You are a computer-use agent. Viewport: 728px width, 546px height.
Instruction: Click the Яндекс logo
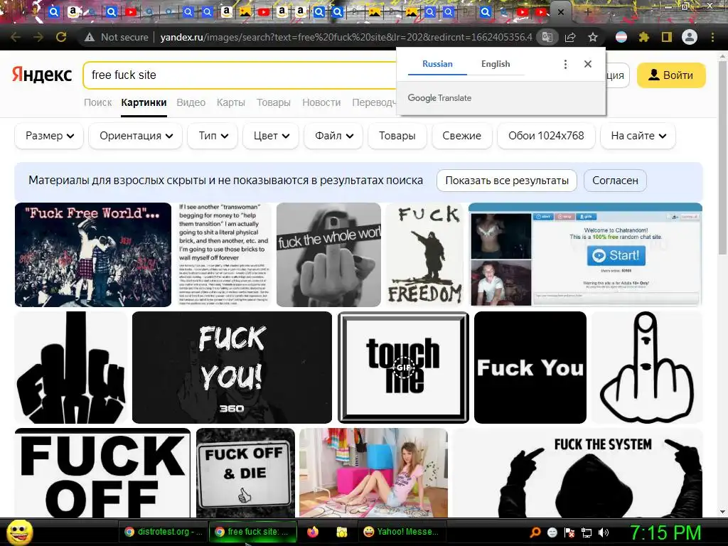pos(42,75)
